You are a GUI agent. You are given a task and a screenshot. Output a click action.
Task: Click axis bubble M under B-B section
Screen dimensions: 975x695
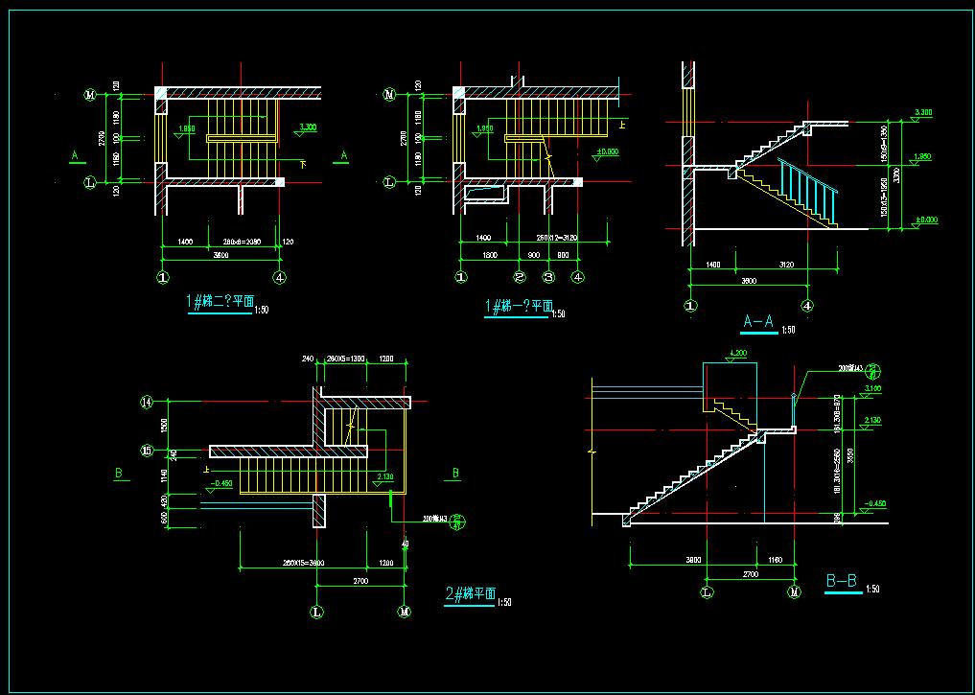click(x=793, y=594)
